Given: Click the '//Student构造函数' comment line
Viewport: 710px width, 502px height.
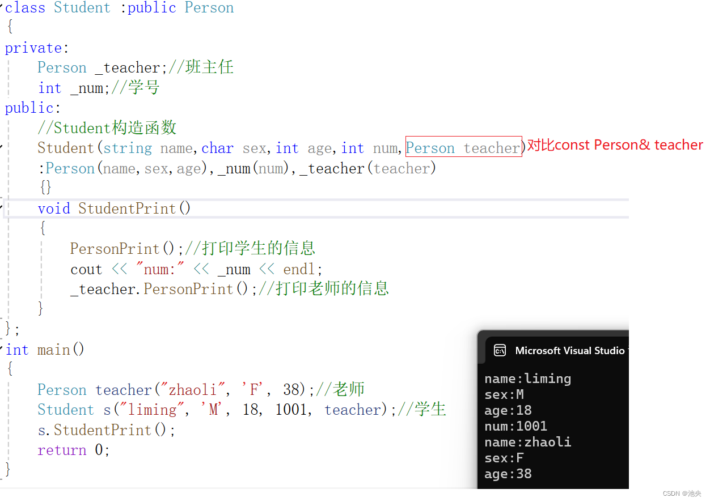Looking at the screenshot, I should (107, 128).
